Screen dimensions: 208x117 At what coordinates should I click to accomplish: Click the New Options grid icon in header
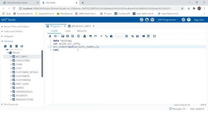coord(152,19)
